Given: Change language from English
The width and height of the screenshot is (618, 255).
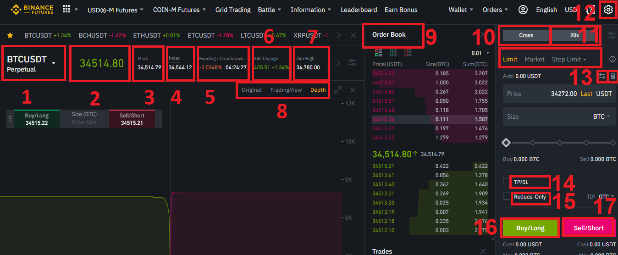Looking at the screenshot, I should [546, 10].
